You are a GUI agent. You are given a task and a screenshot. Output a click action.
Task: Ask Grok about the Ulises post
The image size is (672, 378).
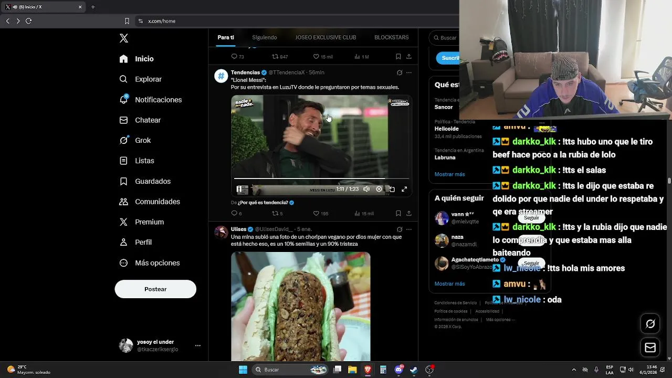pyautogui.click(x=400, y=229)
